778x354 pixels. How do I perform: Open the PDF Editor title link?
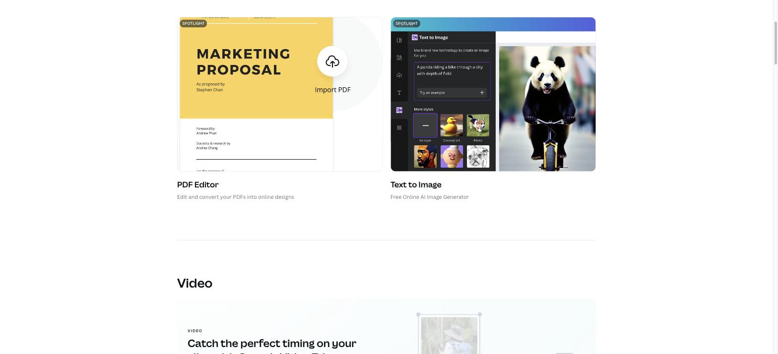tap(198, 184)
